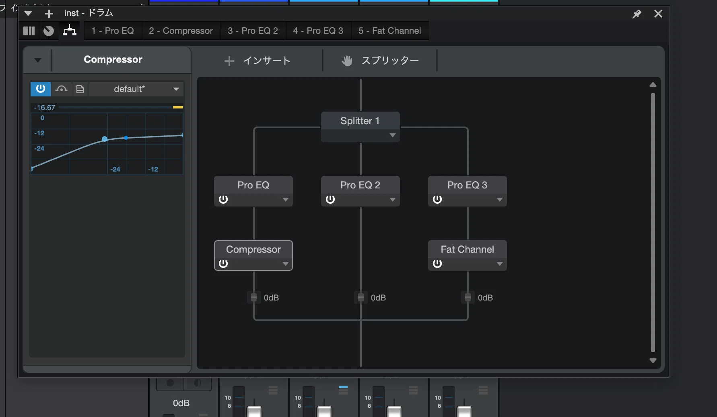Open the macro controls knob icon

(49, 31)
